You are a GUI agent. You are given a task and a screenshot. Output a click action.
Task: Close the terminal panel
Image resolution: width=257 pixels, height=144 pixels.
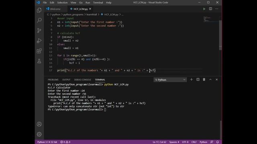[217, 80]
